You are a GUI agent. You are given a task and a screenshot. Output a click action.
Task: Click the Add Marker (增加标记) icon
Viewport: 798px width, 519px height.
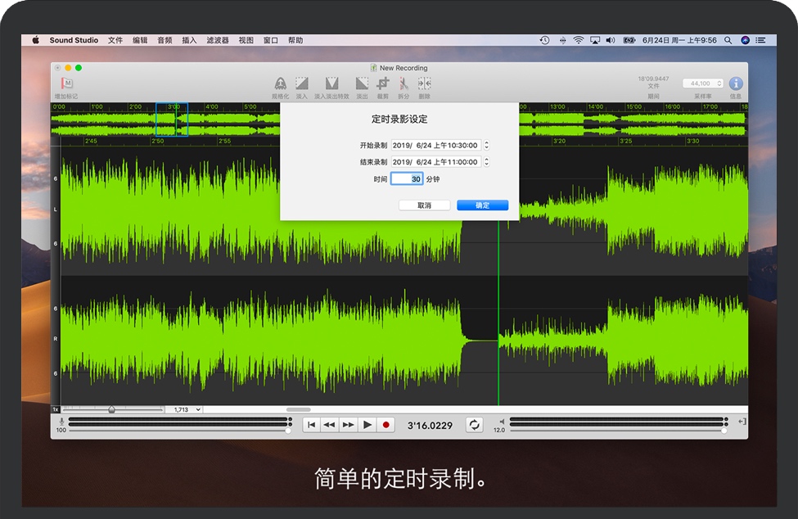click(67, 83)
